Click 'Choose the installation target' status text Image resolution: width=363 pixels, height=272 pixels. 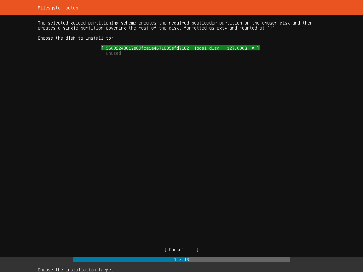pos(76,270)
